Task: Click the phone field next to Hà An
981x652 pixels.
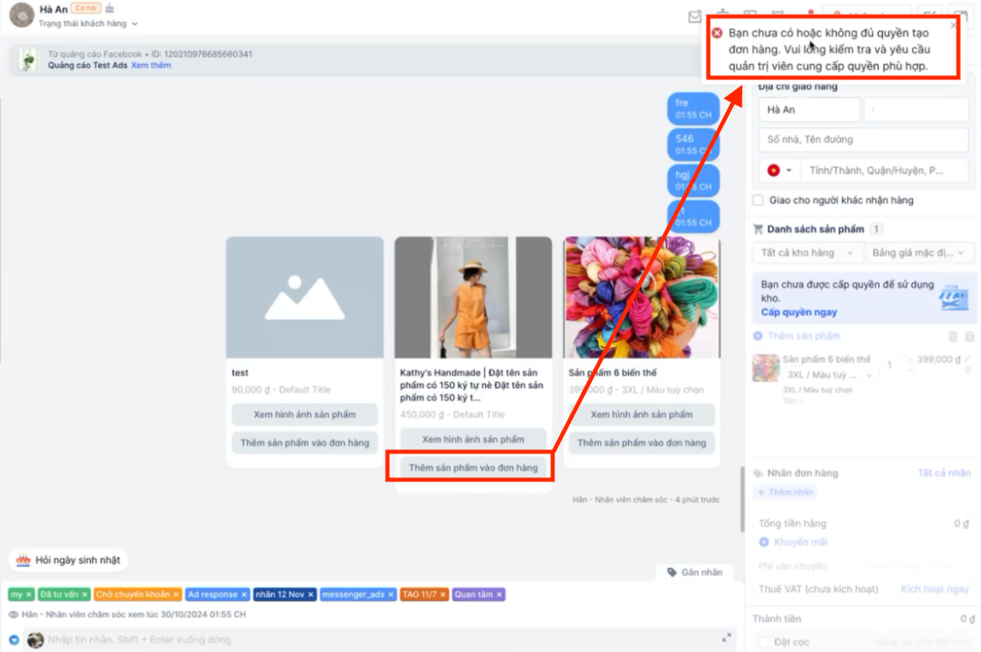Action: pos(916,109)
